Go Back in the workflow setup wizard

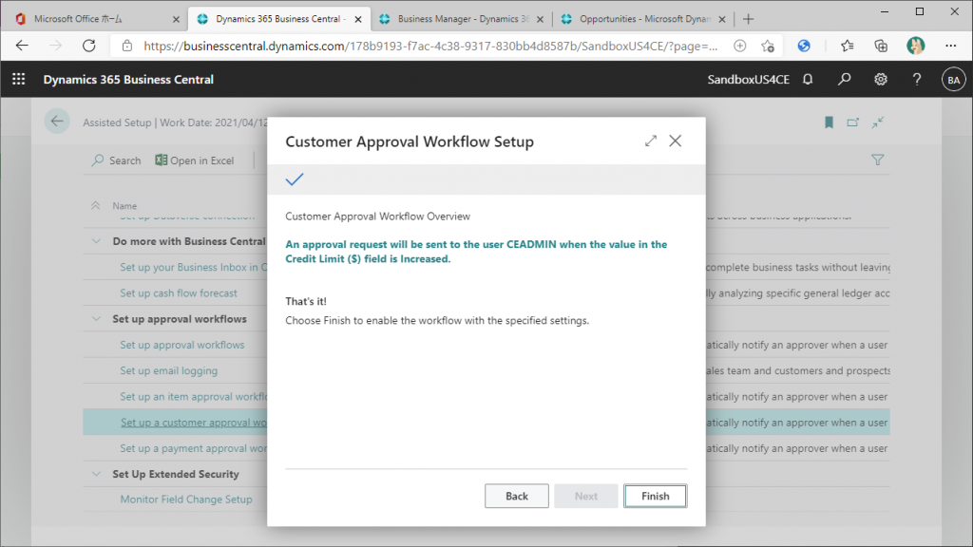516,496
